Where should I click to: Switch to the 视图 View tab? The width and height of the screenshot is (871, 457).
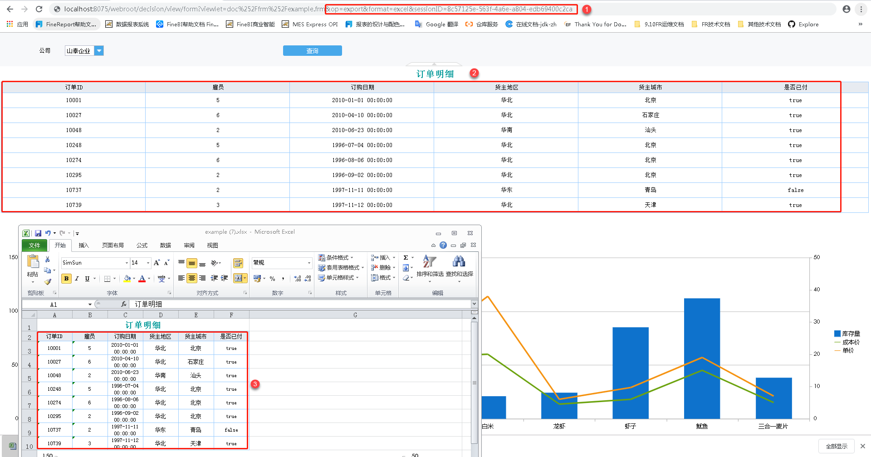point(213,246)
